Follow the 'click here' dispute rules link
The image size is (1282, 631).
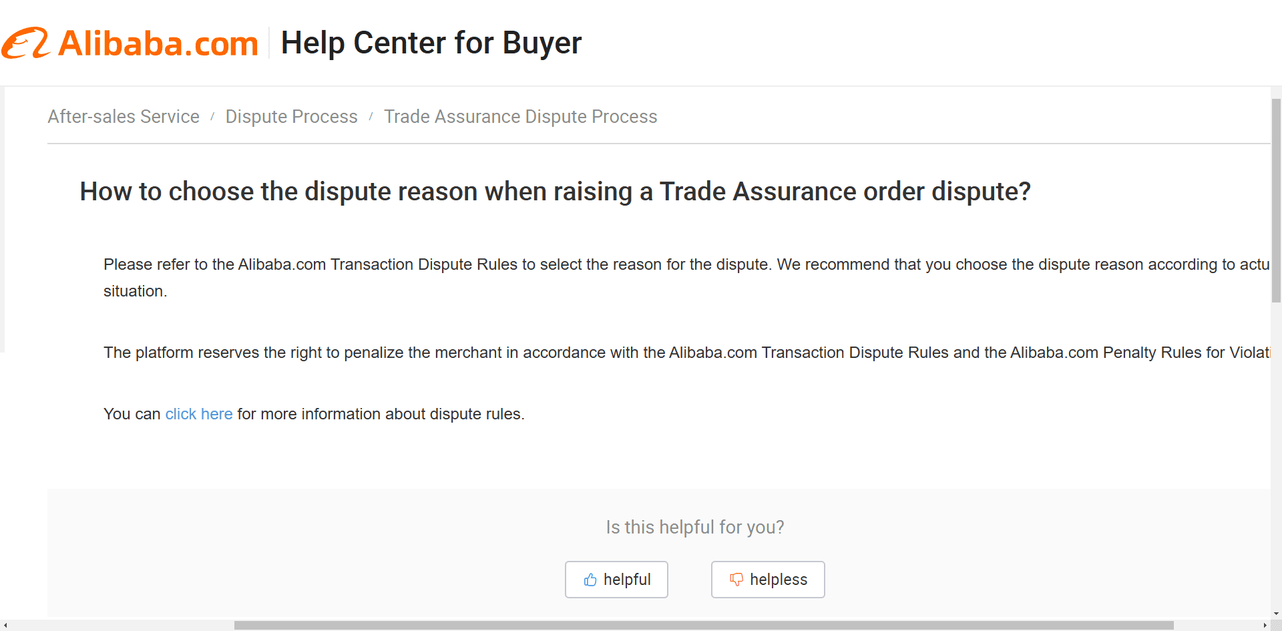(x=199, y=414)
